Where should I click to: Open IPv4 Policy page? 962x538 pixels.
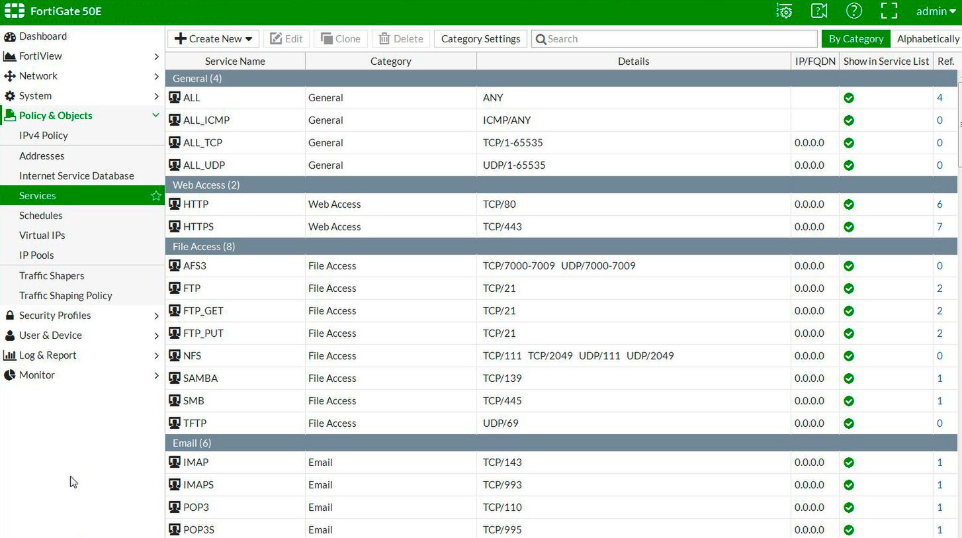pos(44,136)
